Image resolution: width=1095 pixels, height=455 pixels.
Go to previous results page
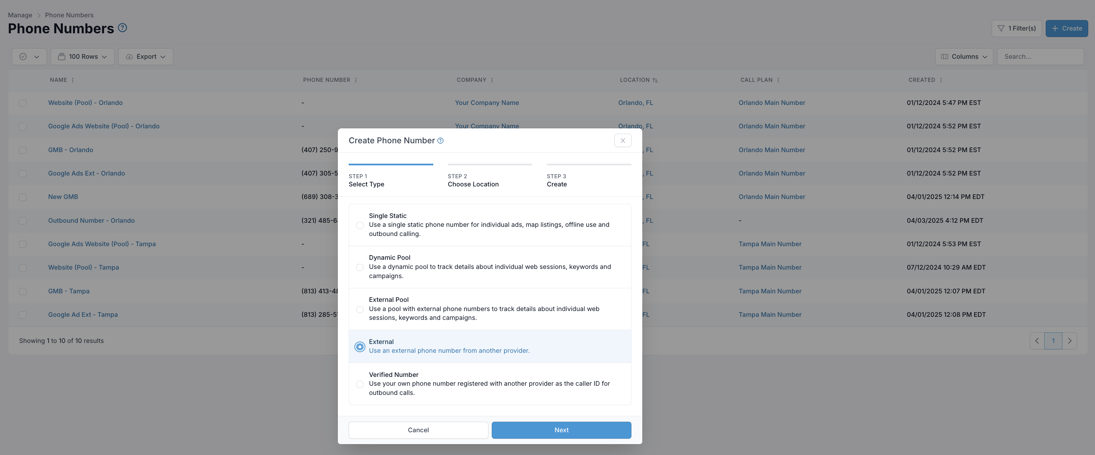coord(1037,341)
